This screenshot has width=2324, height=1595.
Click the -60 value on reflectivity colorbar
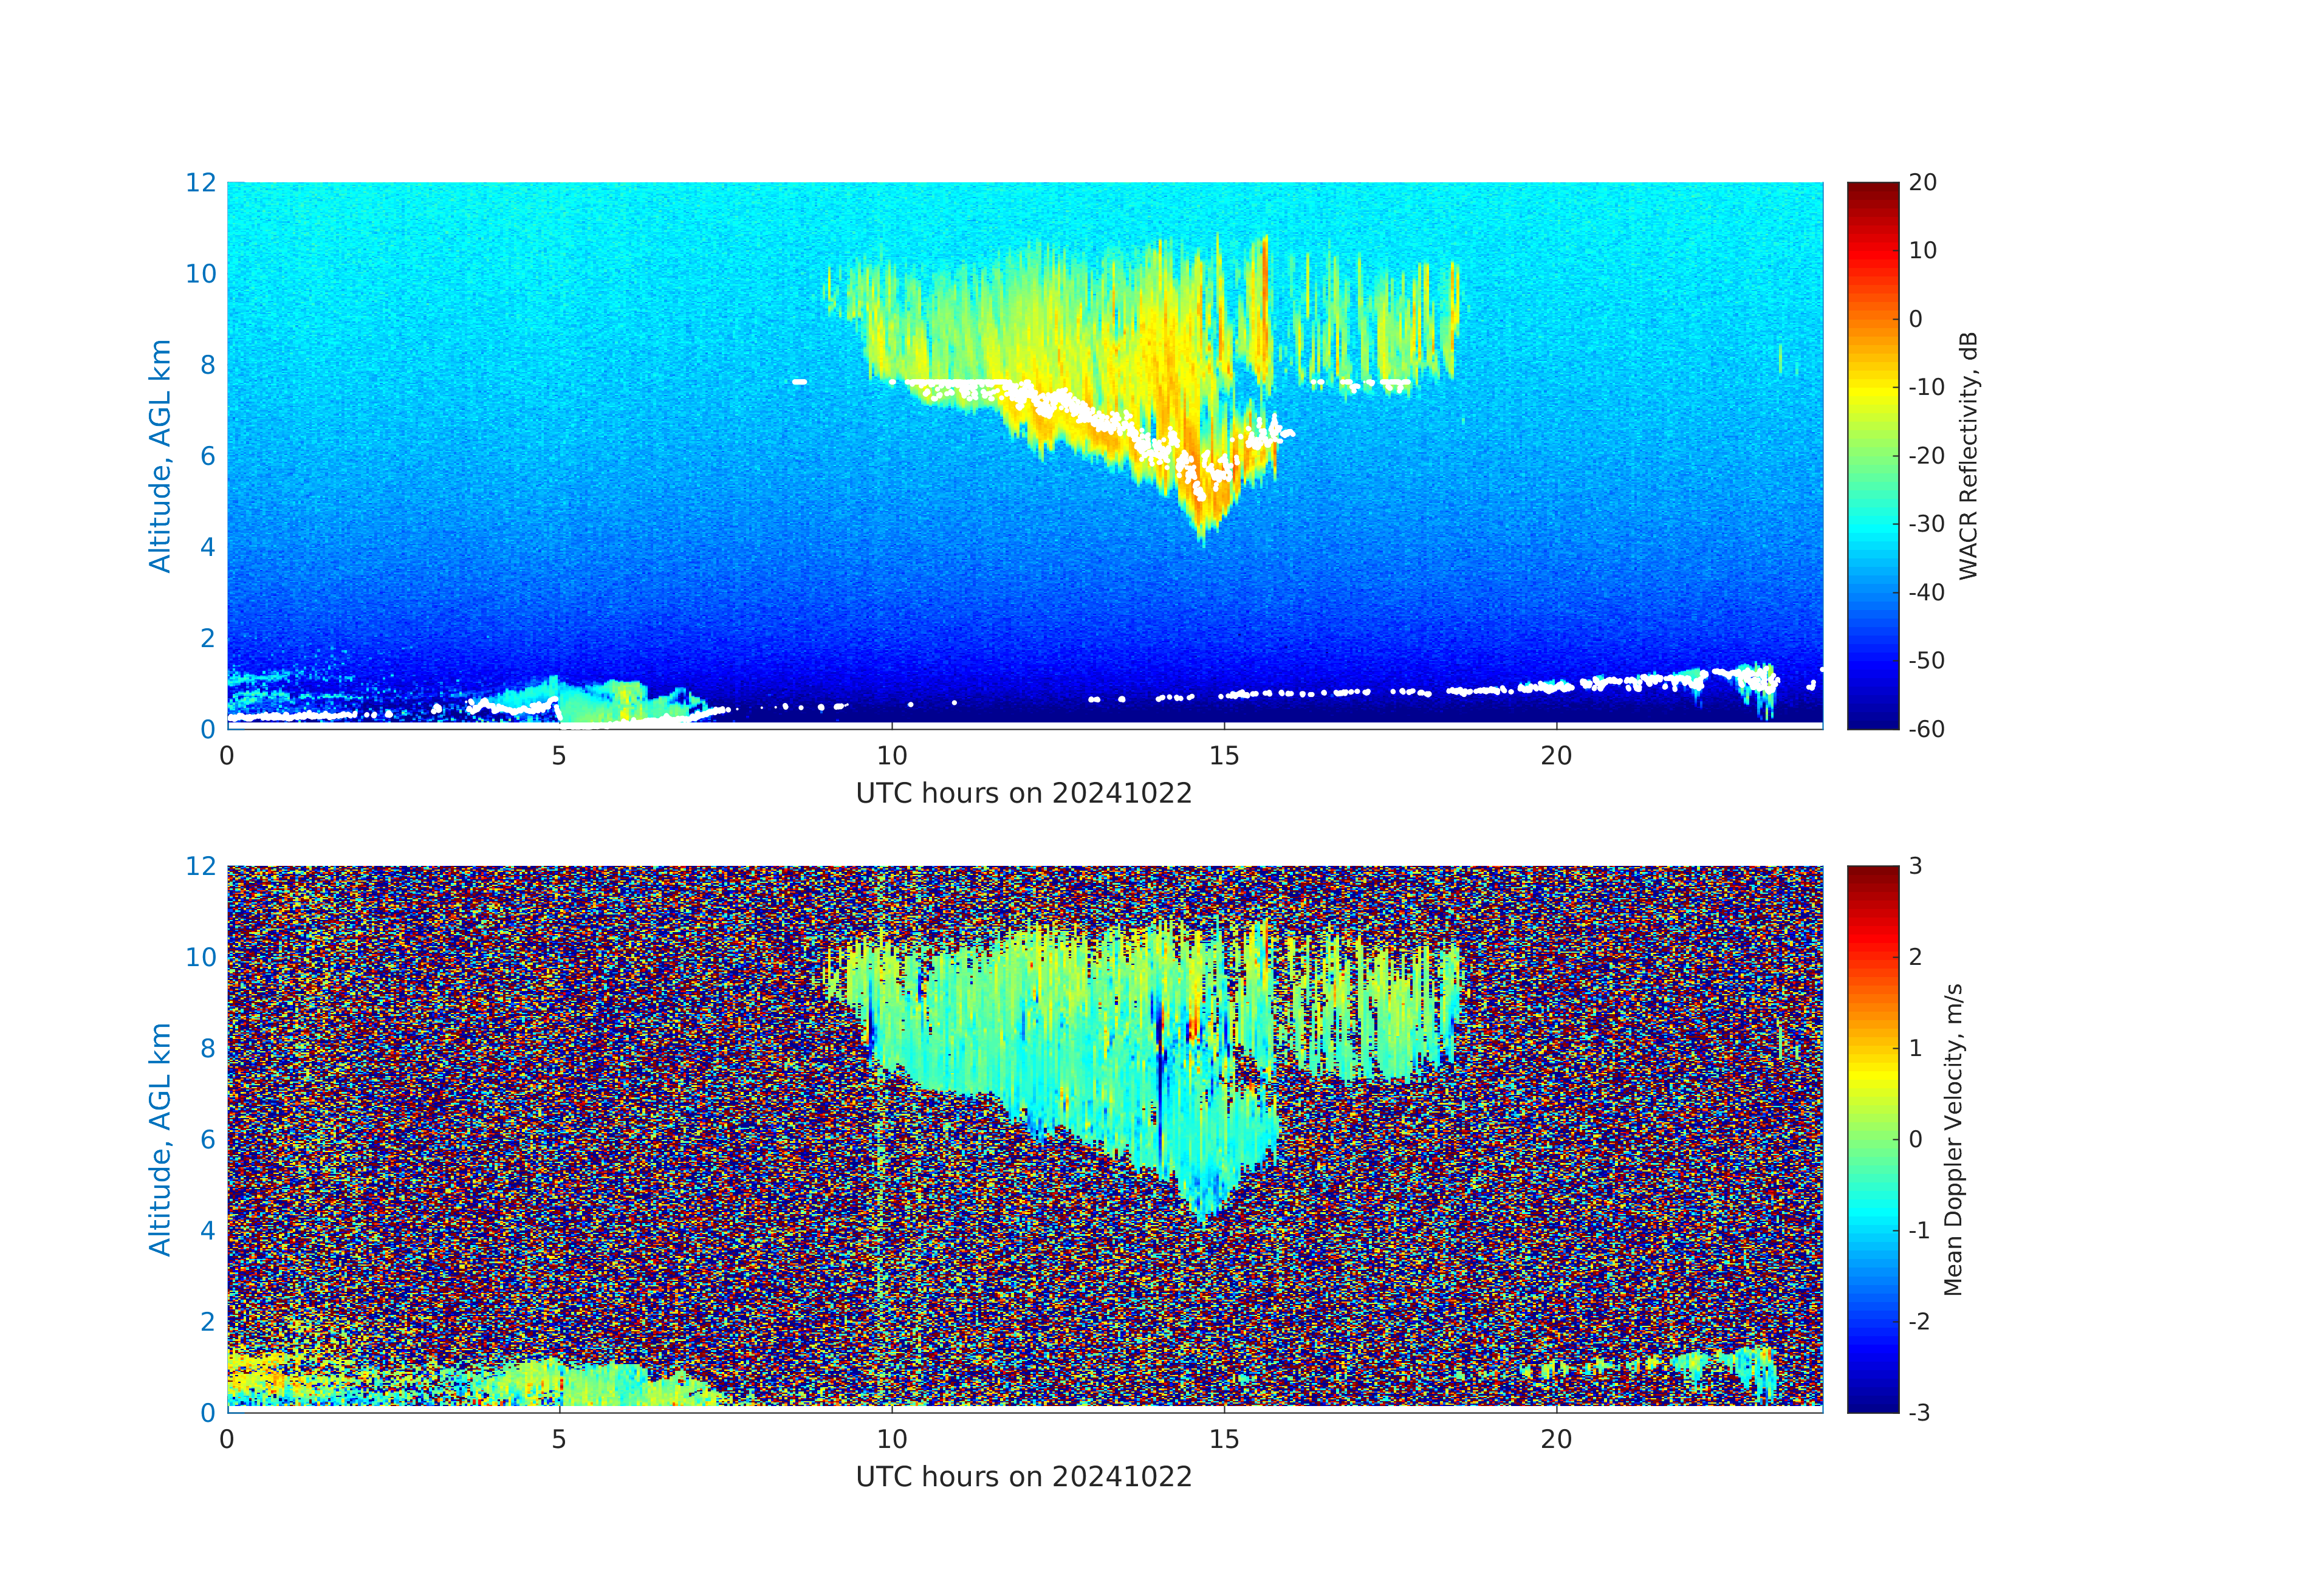pyautogui.click(x=1926, y=729)
